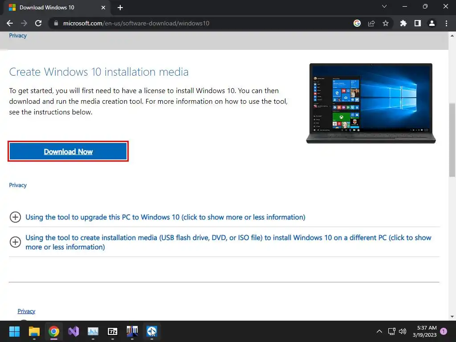Image resolution: width=456 pixels, height=342 pixels.
Task: Open notification center badge
Action: (x=444, y=331)
